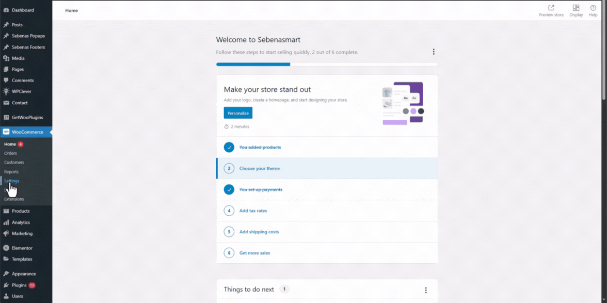
Task: Open WooCommerce Orders submenu item
Action: 10,153
